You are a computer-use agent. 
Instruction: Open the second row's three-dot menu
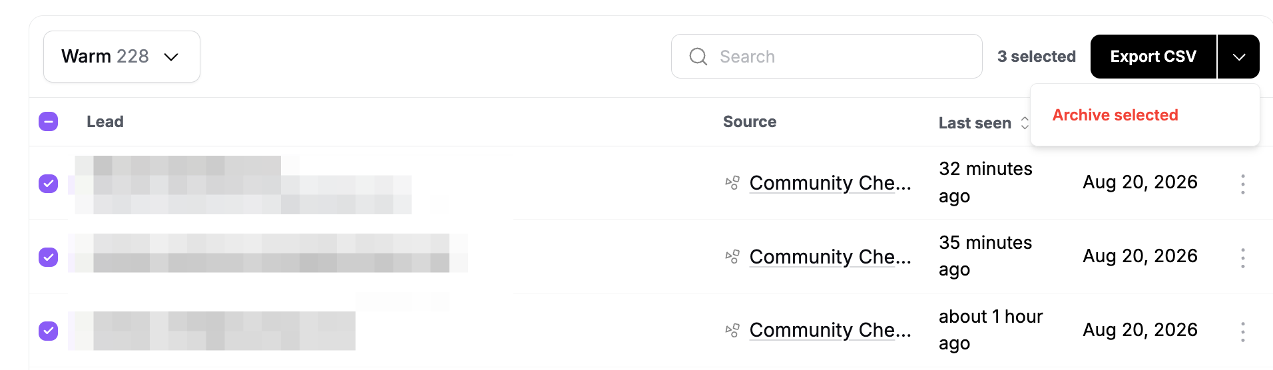(1243, 258)
